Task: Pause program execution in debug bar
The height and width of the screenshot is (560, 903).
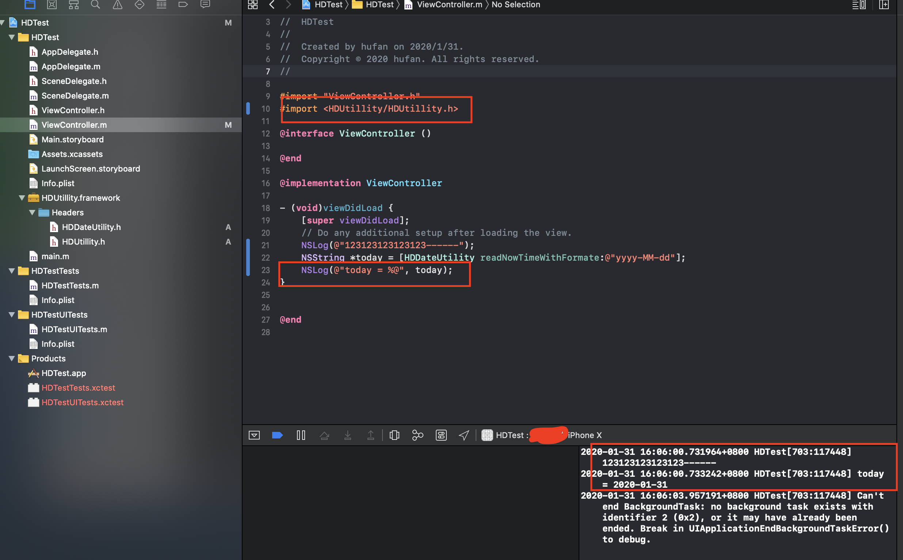Action: point(301,435)
